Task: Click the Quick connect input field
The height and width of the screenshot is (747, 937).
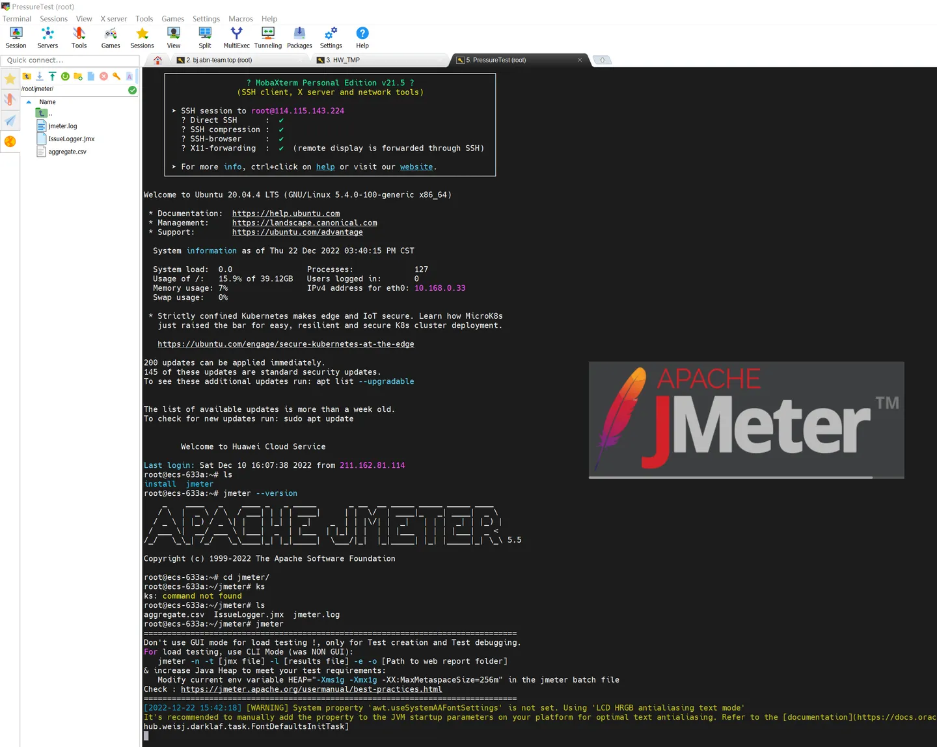Action: coord(70,61)
